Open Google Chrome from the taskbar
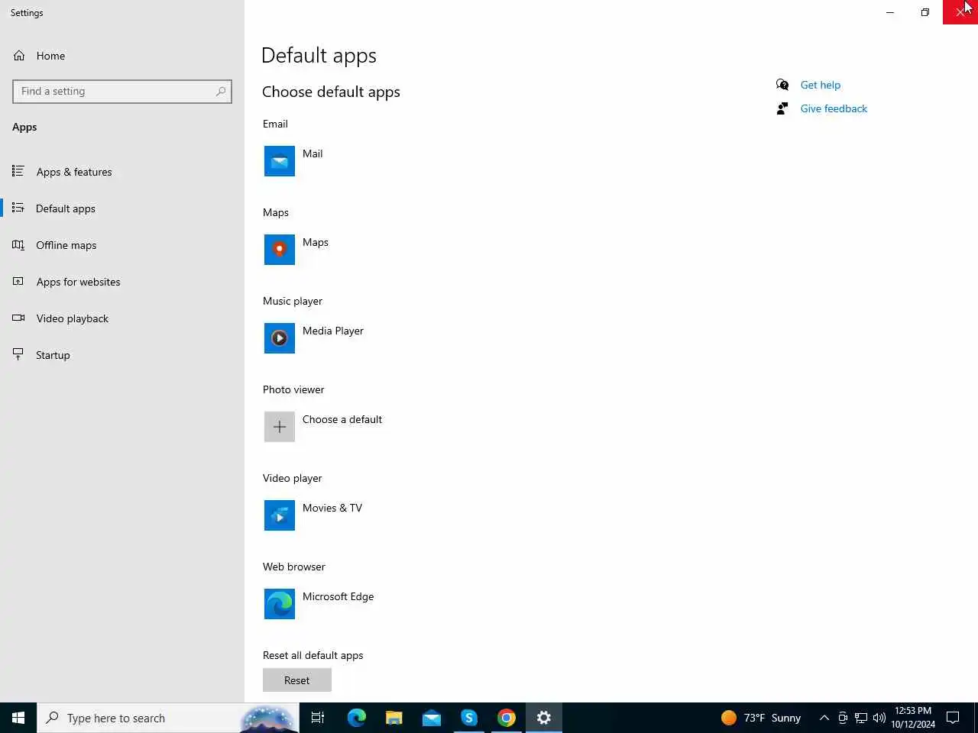This screenshot has height=733, width=978. click(506, 718)
